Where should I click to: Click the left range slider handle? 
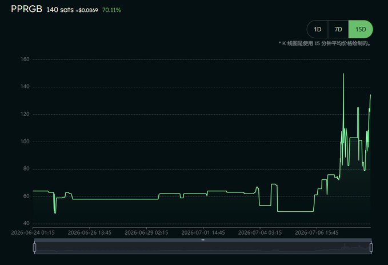(34, 248)
